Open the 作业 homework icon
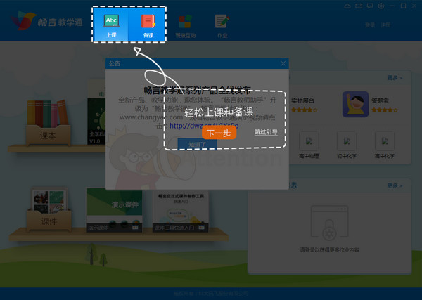This screenshot has height=300, width=422. (x=222, y=25)
